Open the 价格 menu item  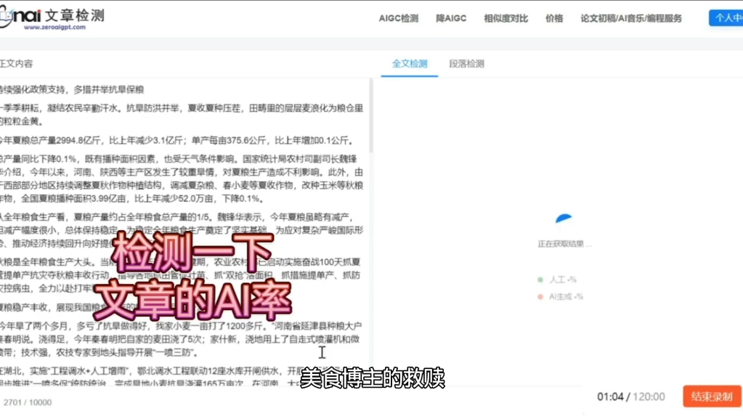554,18
